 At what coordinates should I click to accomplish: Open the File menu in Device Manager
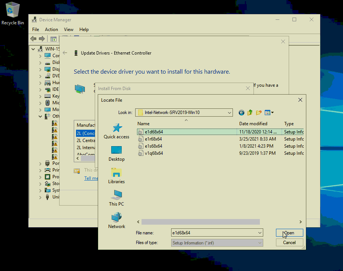pos(36,30)
